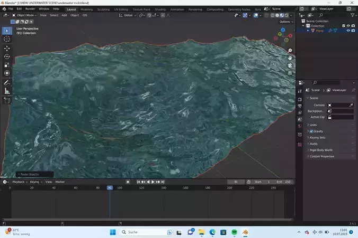358x238 pixels.
Task: Toggle proportional editing button
Action: 163,15
